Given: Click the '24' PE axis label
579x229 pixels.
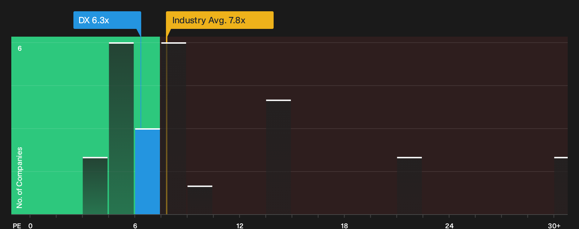Looking at the screenshot, I should pos(449,226).
